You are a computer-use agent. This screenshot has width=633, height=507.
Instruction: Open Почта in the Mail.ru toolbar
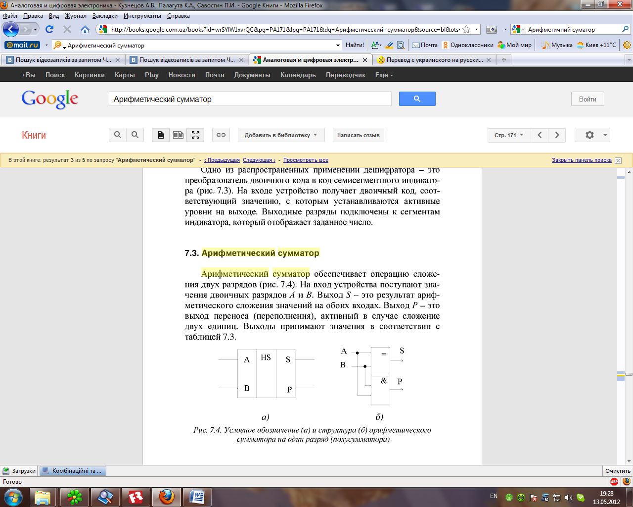(x=425, y=45)
